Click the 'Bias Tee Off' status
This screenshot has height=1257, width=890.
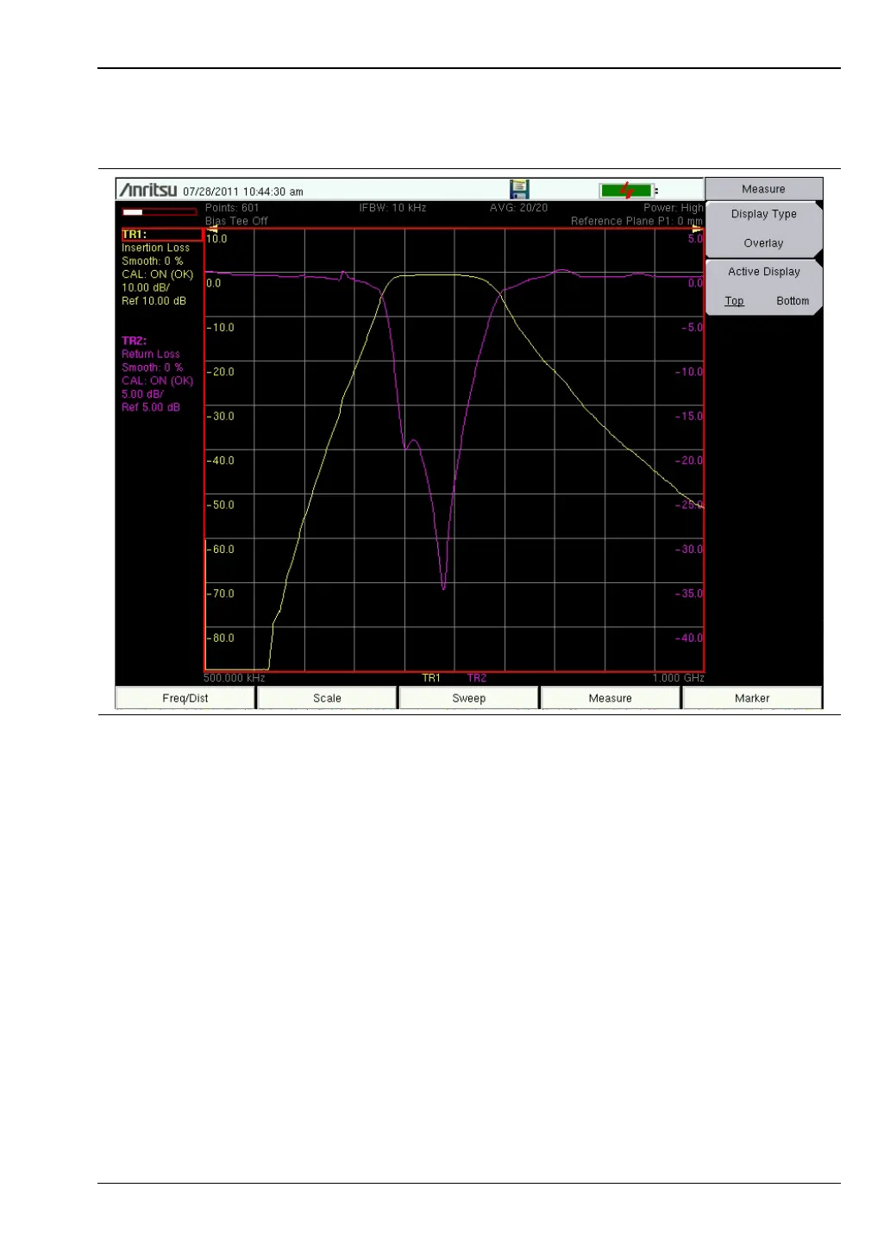pyautogui.click(x=236, y=221)
